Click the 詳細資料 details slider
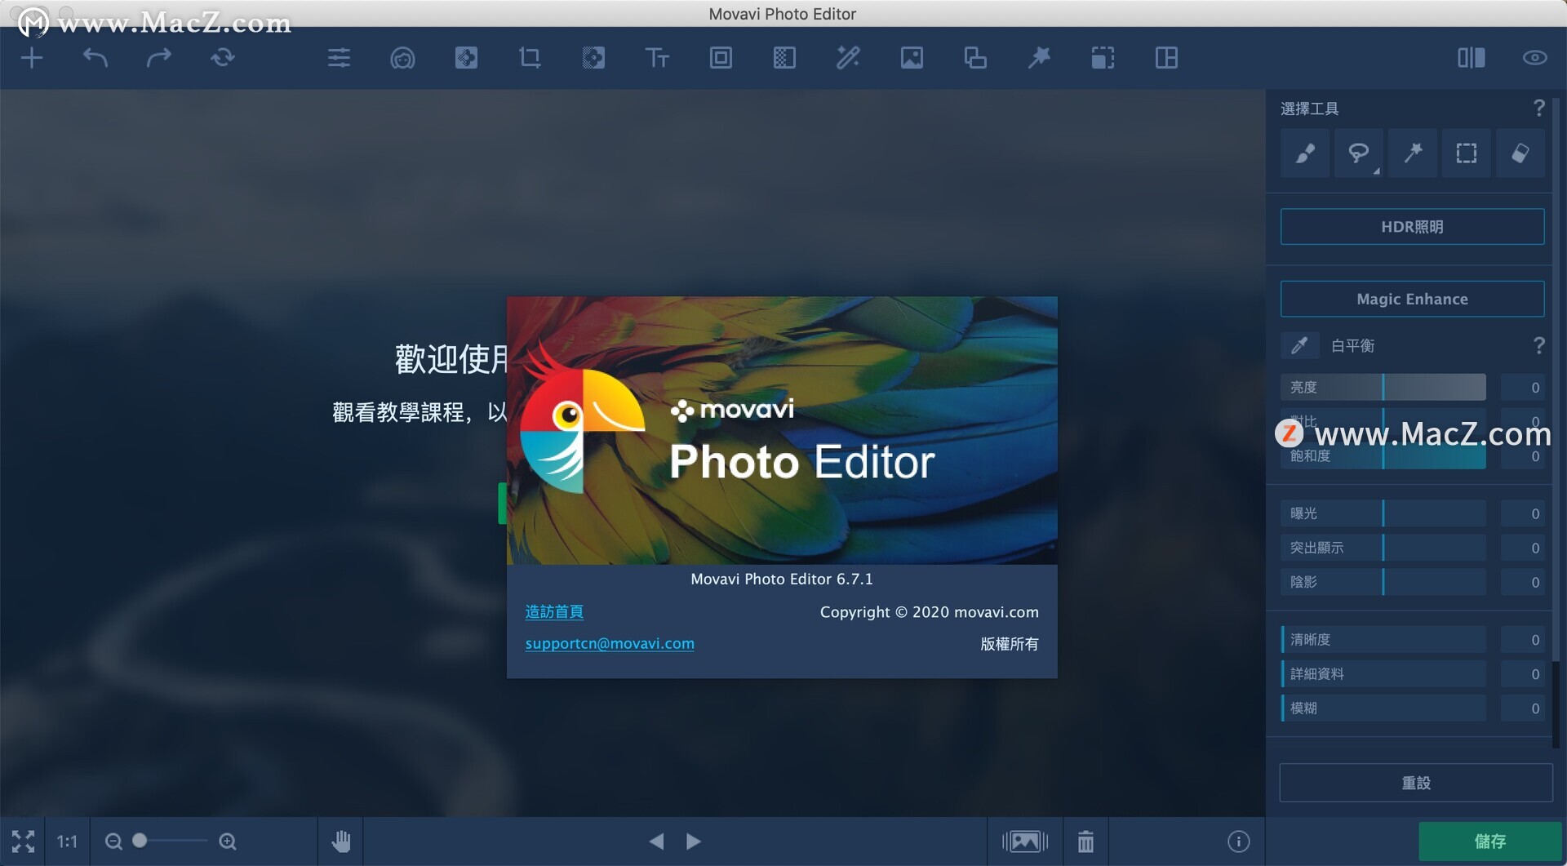Image resolution: width=1567 pixels, height=866 pixels. click(1383, 675)
